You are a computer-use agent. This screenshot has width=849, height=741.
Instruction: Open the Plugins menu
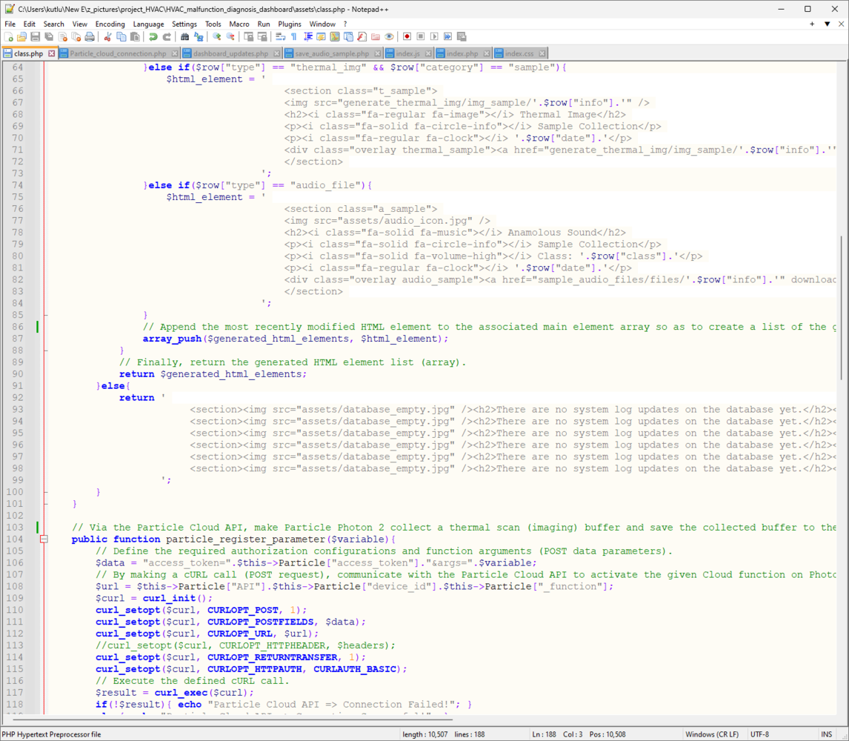coord(290,24)
